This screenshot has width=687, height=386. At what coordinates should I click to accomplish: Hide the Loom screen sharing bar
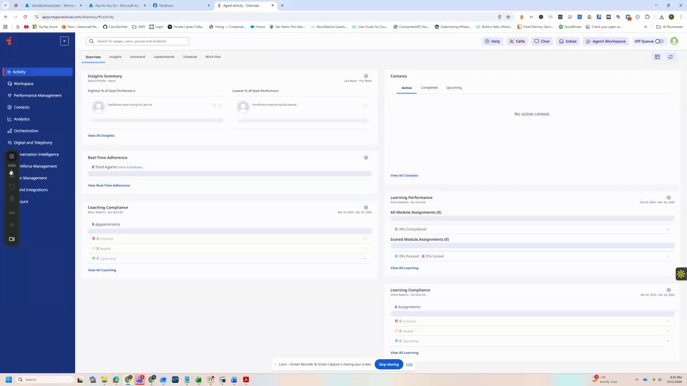[x=410, y=365]
